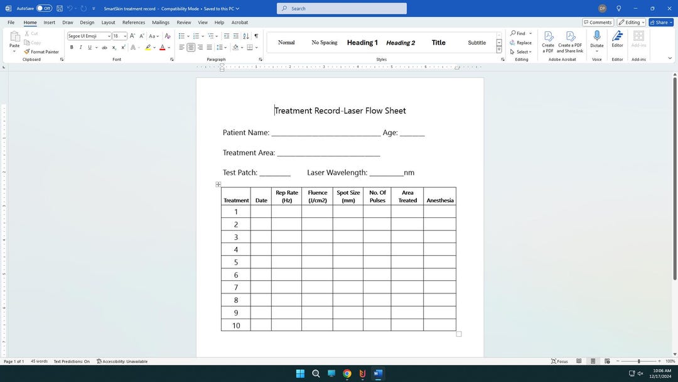Apply italic formatting

[x=80, y=47]
